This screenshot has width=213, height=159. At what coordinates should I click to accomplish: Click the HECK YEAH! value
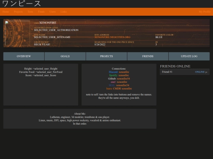[x=42, y=44]
